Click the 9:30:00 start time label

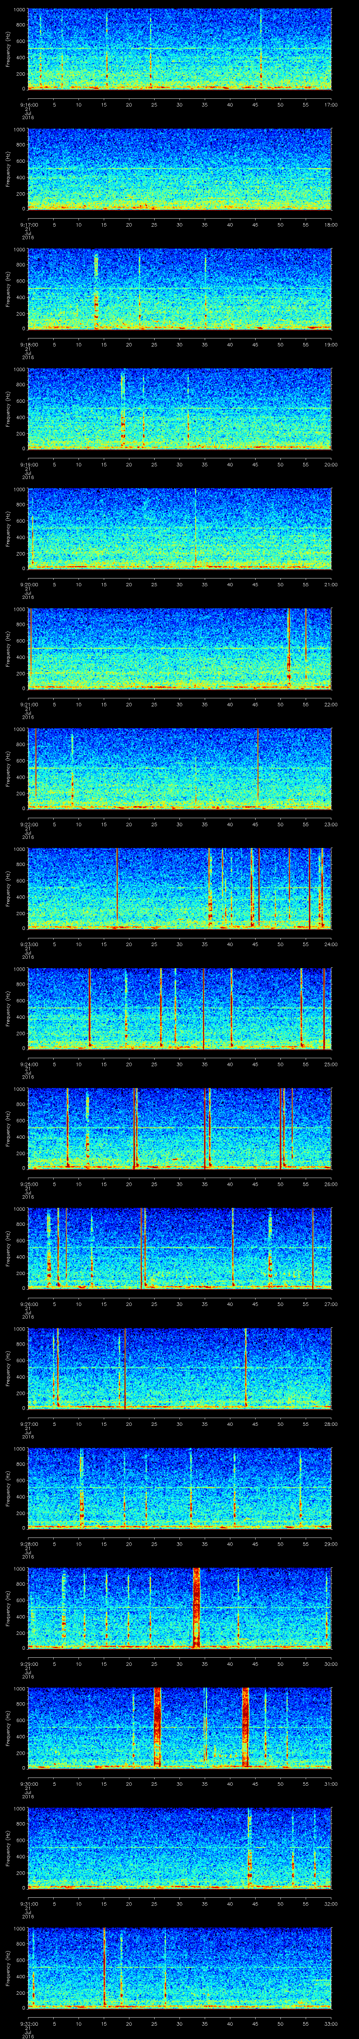pos(28,1784)
